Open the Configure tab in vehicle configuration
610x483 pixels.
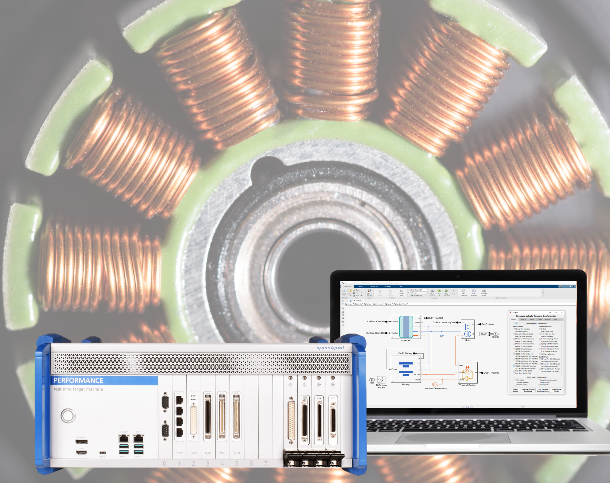[x=523, y=320]
